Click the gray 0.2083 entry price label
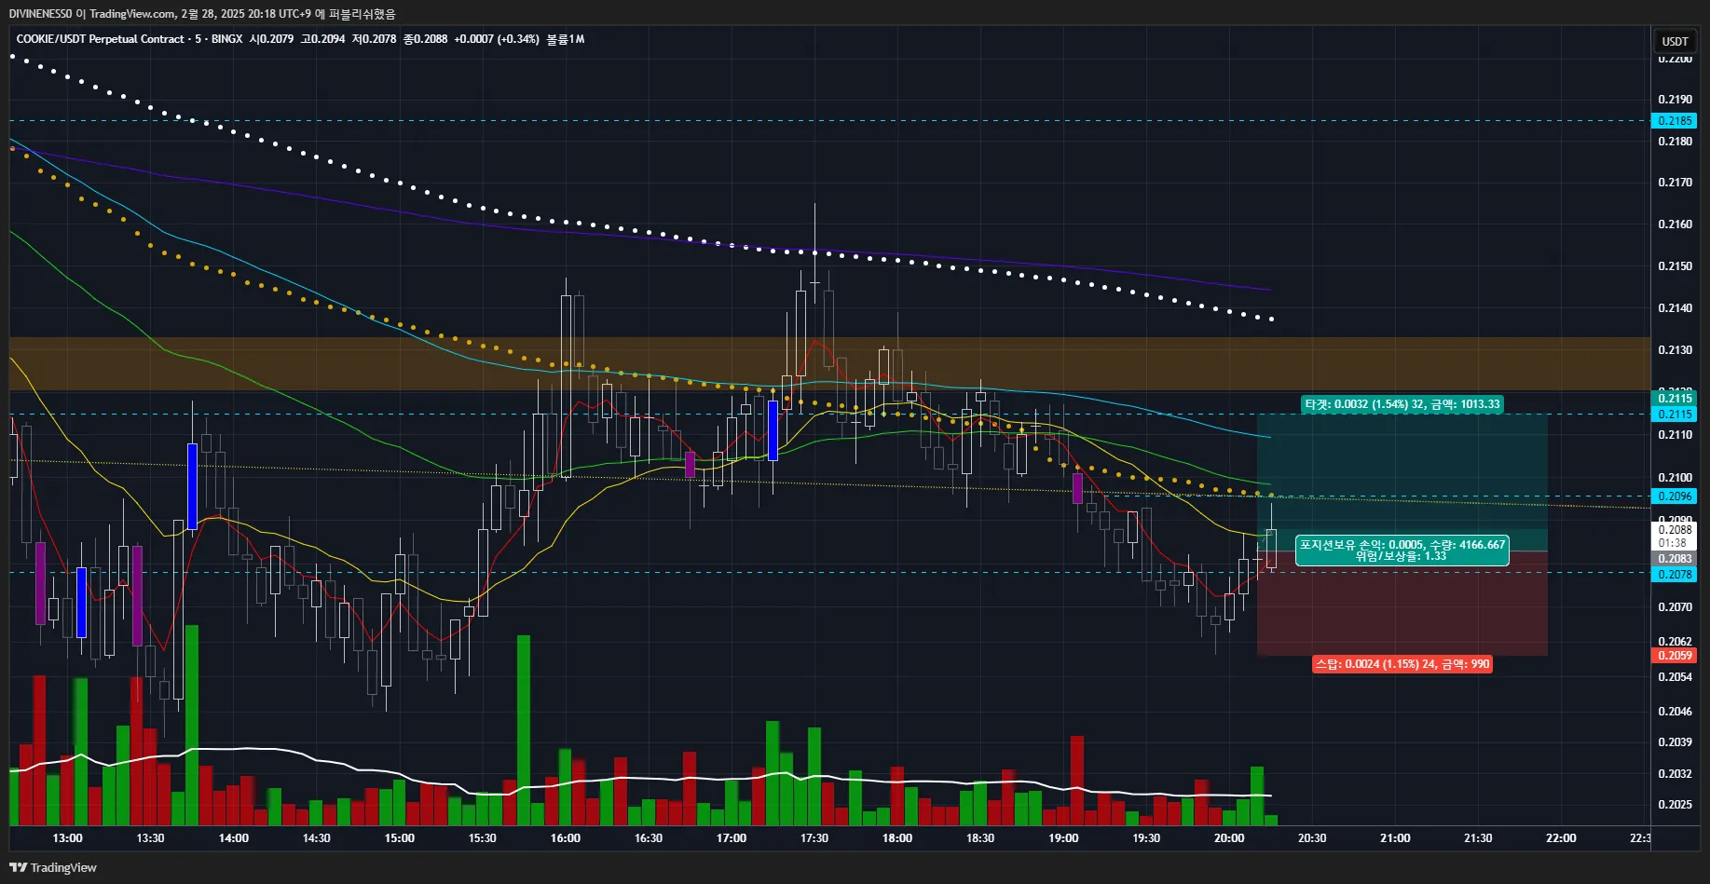 click(1675, 559)
